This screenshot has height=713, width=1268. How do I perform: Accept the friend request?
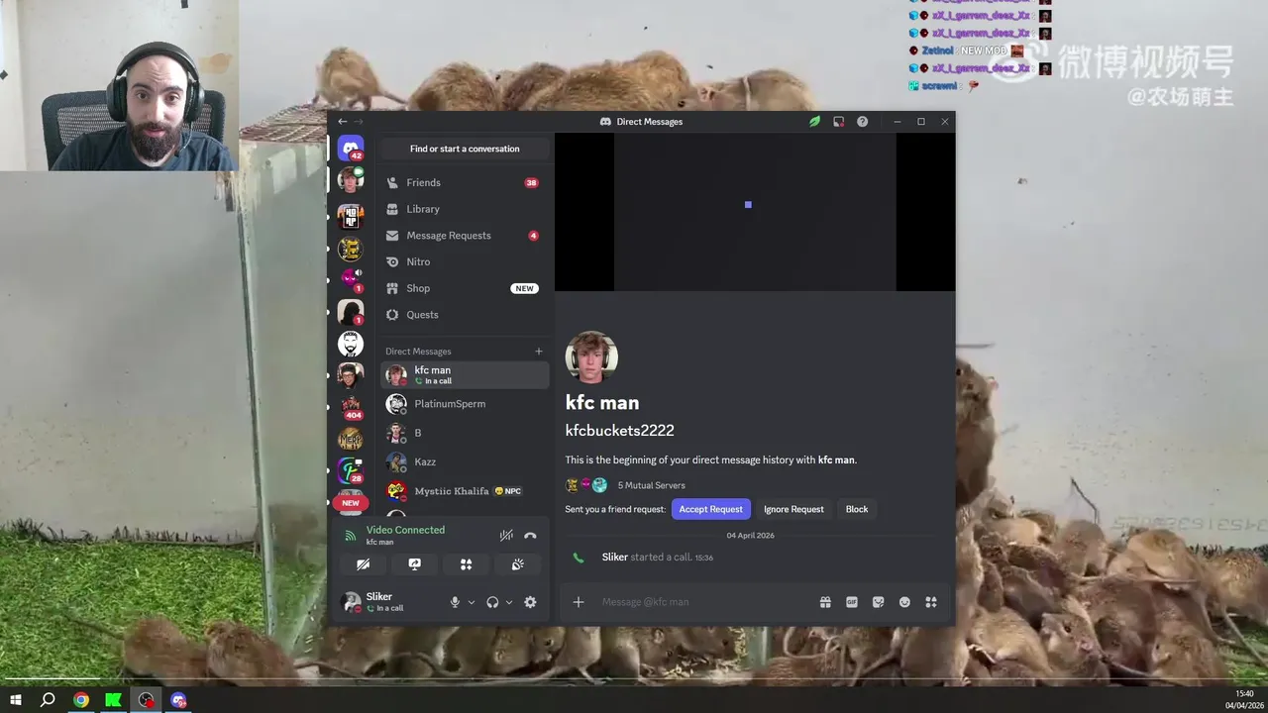pos(710,509)
